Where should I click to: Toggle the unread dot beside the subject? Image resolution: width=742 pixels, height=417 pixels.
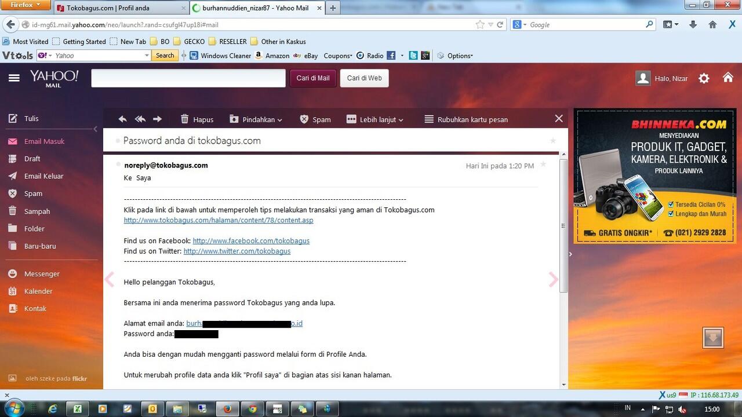click(x=118, y=140)
